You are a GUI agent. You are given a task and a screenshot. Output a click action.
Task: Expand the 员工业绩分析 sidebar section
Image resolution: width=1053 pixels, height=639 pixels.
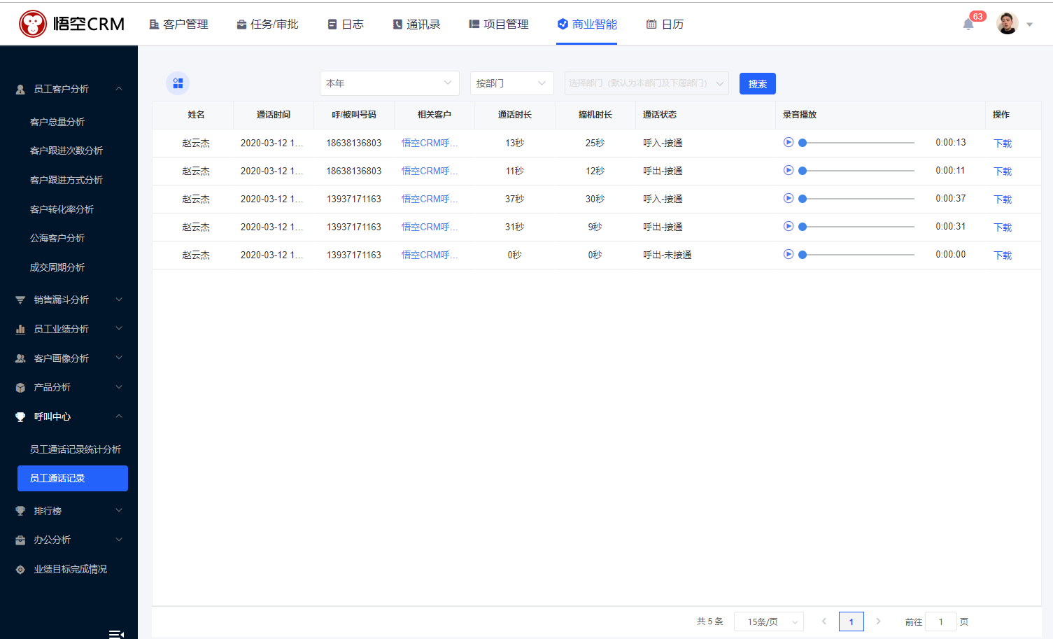[69, 329]
